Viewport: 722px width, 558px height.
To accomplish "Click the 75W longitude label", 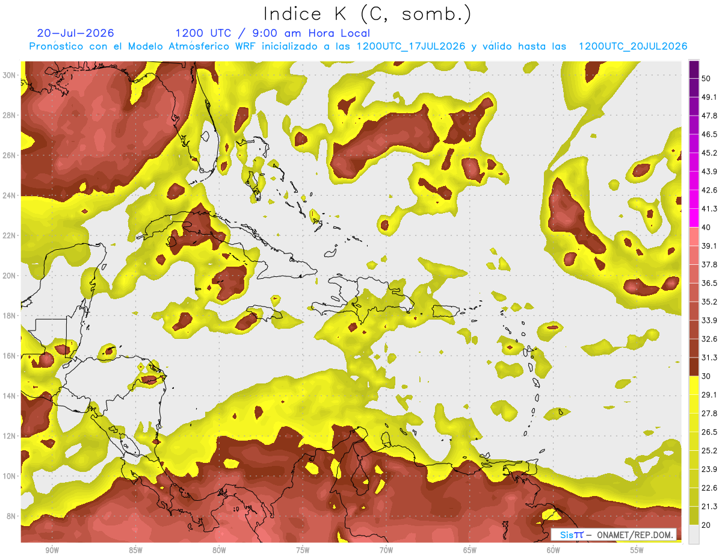I will click(303, 550).
